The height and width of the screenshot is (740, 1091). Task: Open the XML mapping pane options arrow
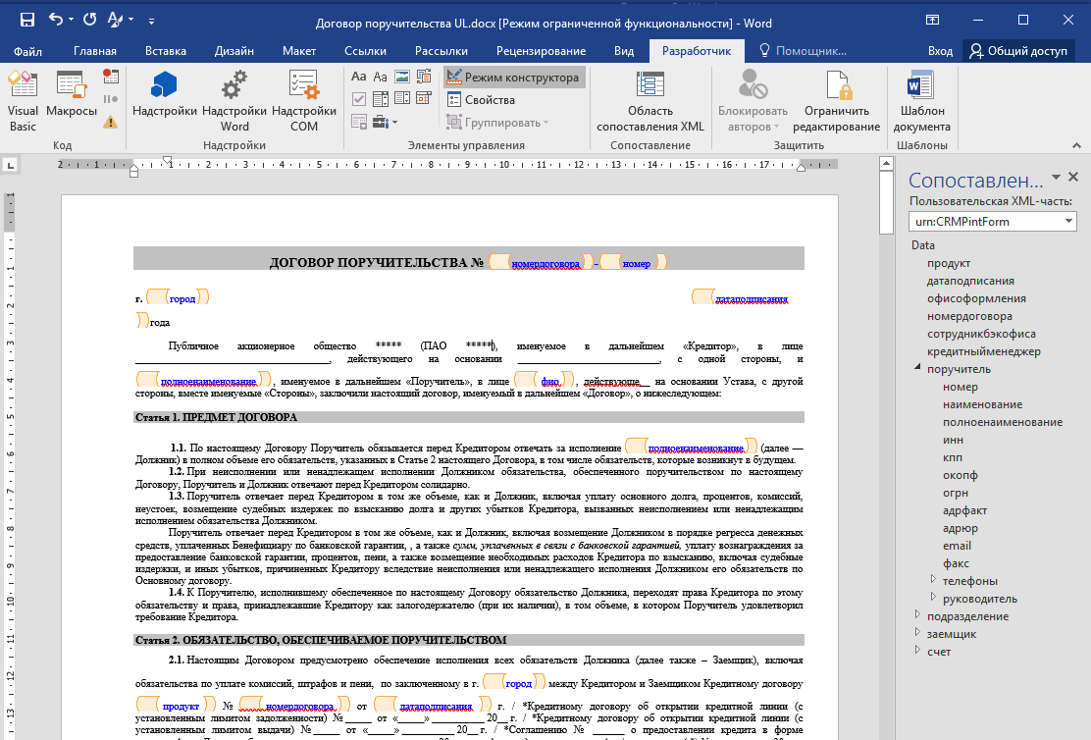point(1057,178)
